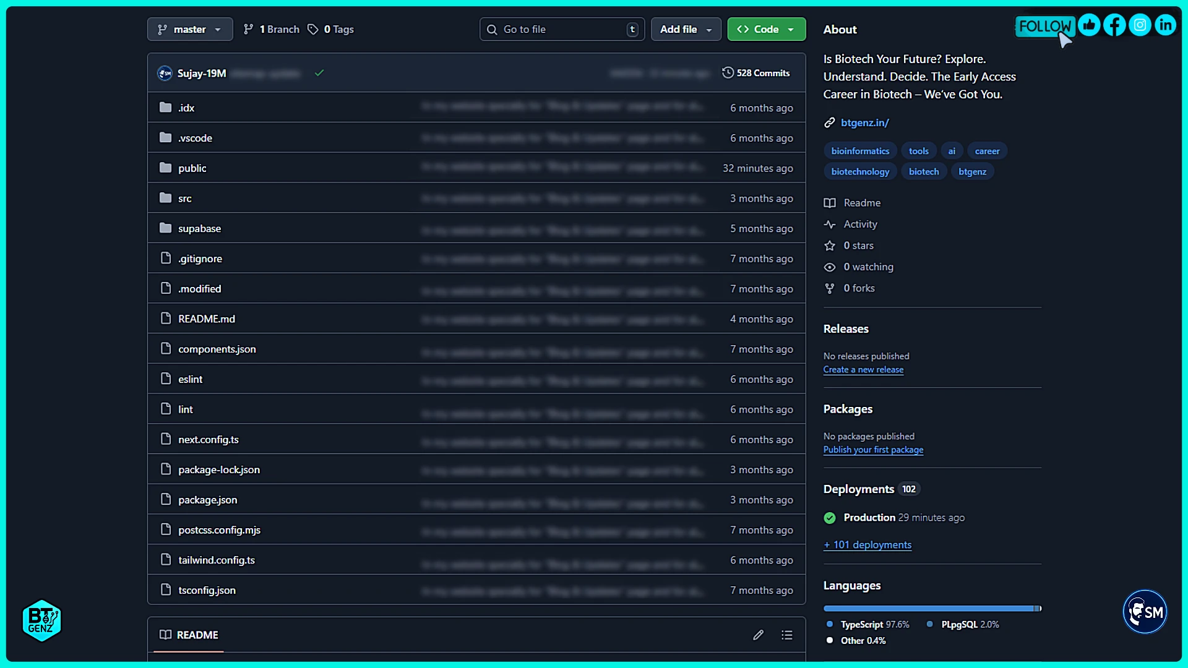Click the thumbs-up like icon

pyautogui.click(x=1089, y=25)
